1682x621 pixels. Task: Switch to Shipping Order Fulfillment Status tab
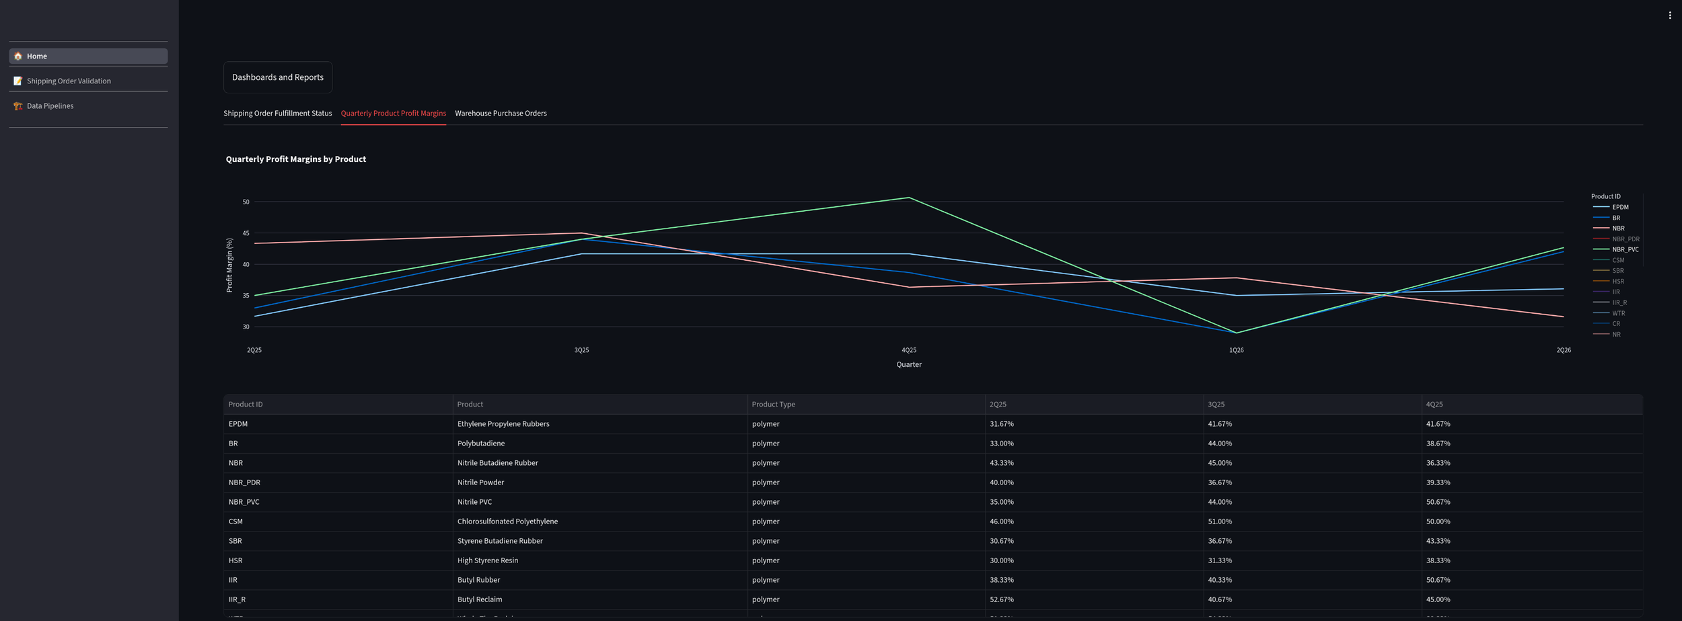coord(277,113)
